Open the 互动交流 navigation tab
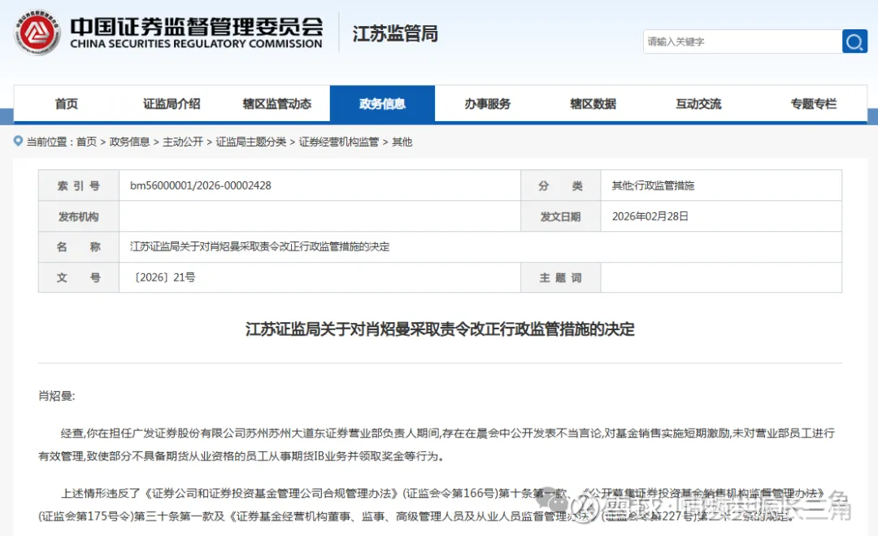 (x=698, y=103)
